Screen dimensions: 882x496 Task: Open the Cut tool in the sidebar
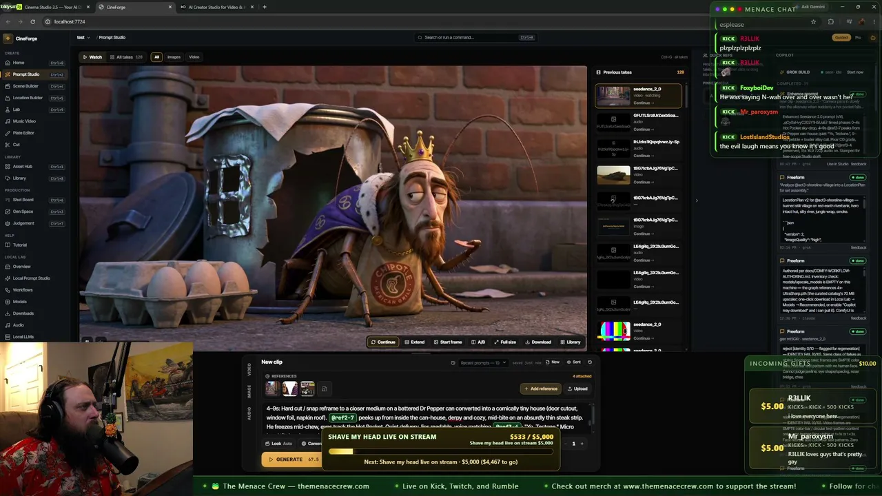34,145
